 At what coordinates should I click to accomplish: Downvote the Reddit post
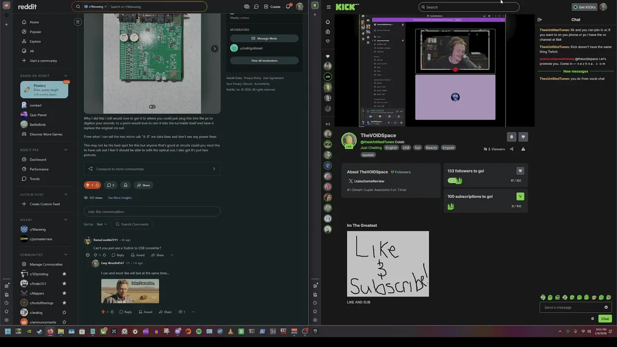tap(97, 185)
